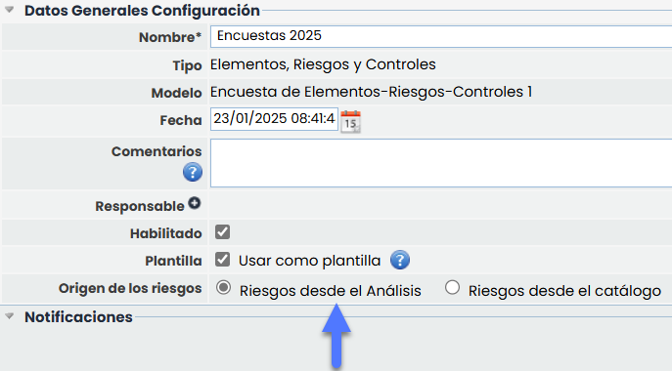Click the Comentarios help question icon

(193, 173)
